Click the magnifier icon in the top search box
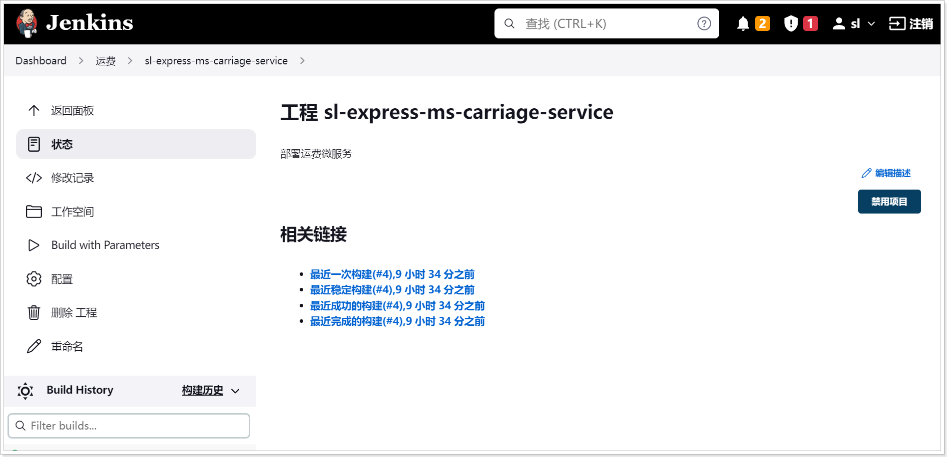Viewport: 947px width, 457px height. [509, 23]
